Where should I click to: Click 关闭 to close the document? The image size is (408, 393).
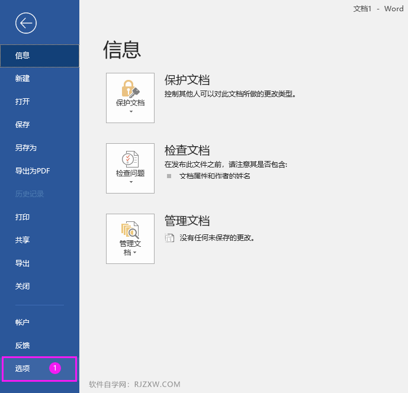point(40,286)
